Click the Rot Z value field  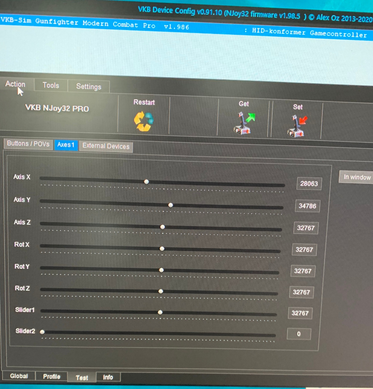coord(301,292)
